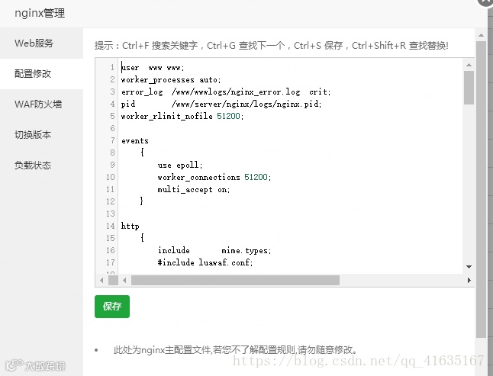Viewport: 493px width, 376px height.
Task: Click the 'use epoll;' line
Action: click(180, 166)
